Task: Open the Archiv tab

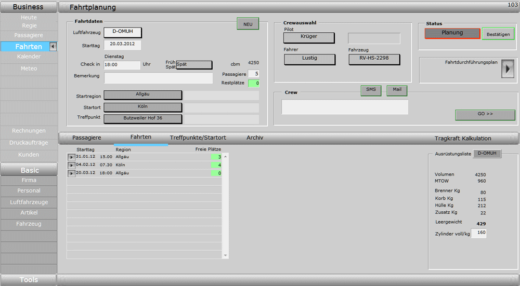Action: pos(255,138)
